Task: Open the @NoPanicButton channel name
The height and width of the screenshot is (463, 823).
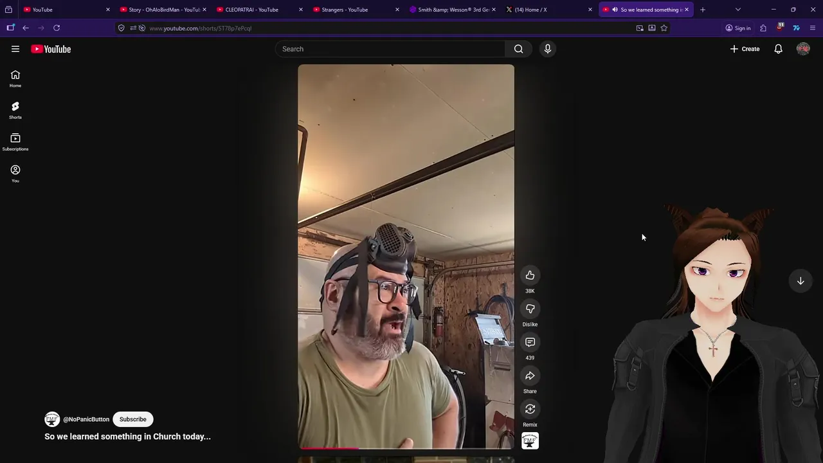Action: coord(86,419)
